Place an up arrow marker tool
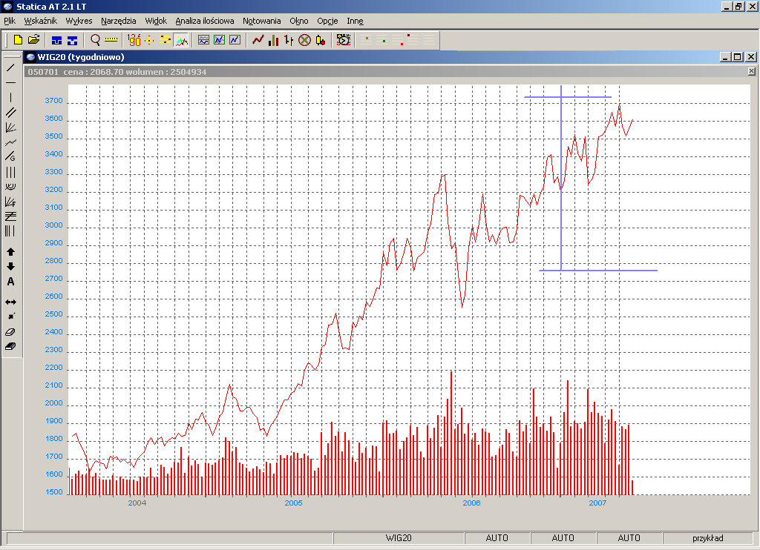The image size is (760, 550). coord(10,252)
